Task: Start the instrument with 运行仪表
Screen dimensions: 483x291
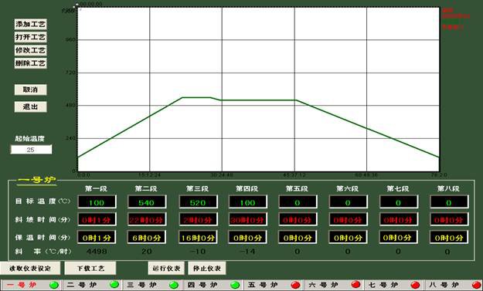Action: (166, 269)
